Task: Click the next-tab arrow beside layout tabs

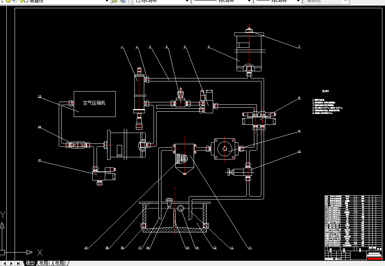Action: [x=11, y=263]
